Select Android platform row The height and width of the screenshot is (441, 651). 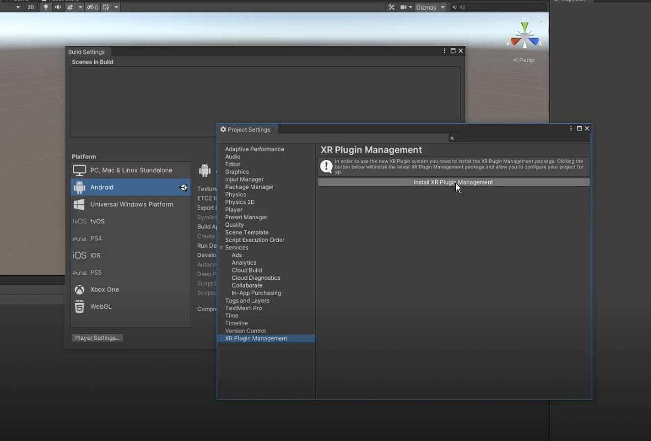pos(131,187)
